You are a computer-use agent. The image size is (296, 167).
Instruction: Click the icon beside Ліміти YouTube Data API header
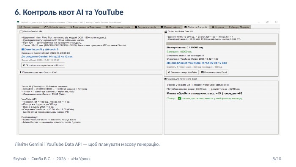pos(166,32)
